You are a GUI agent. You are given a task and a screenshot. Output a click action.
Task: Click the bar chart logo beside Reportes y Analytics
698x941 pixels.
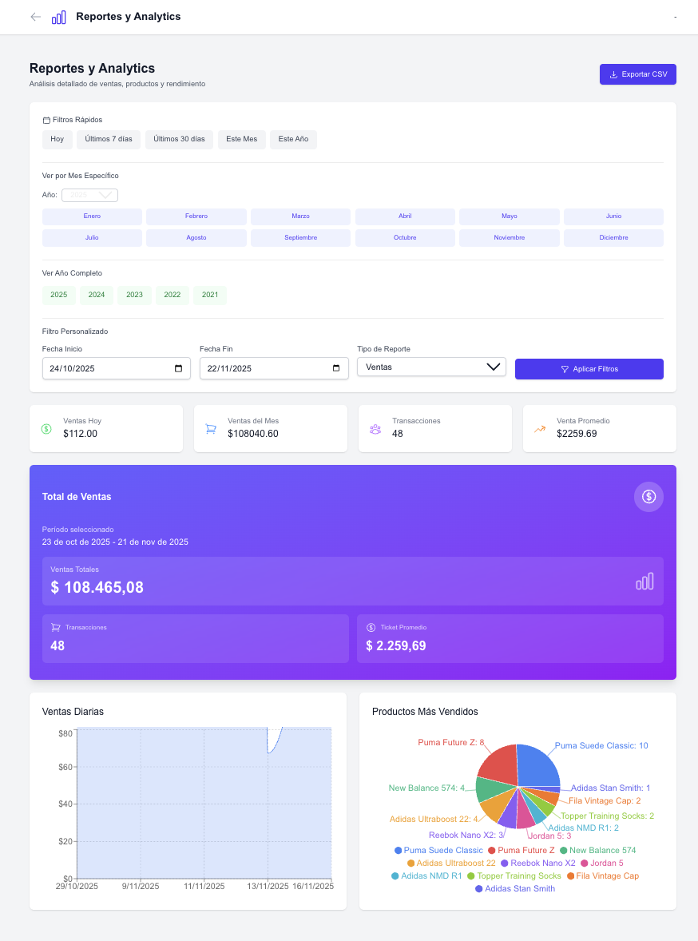[58, 17]
